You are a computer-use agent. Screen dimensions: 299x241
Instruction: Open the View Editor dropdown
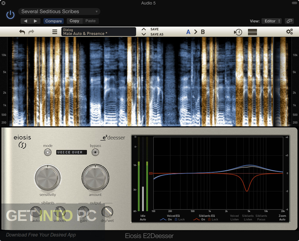pos(271,21)
